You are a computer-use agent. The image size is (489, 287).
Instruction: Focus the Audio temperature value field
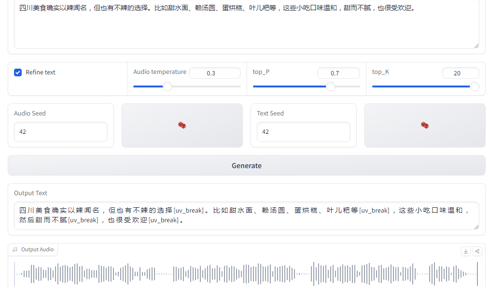(214, 73)
